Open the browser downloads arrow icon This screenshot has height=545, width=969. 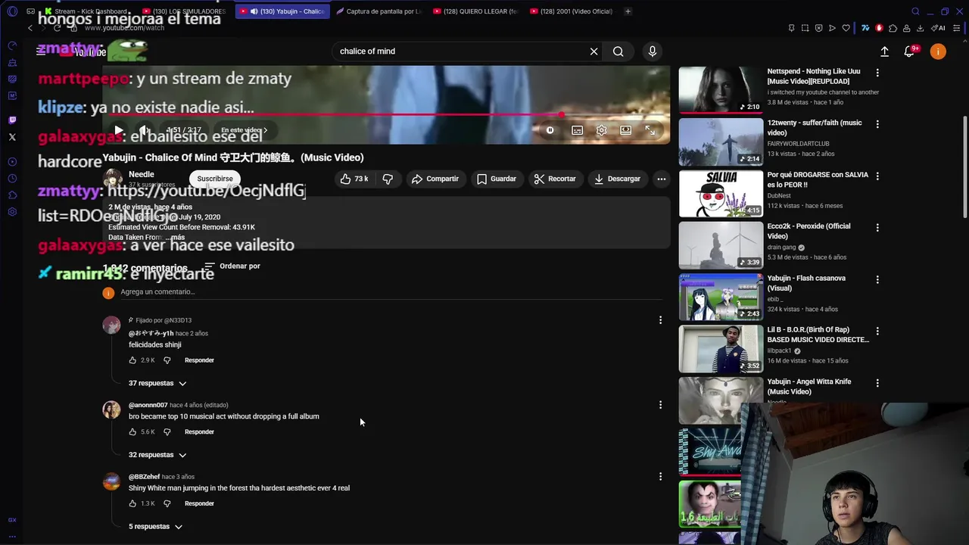[920, 28]
